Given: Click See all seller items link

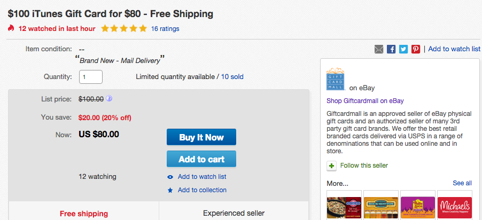Looking at the screenshot, I should (462, 183).
